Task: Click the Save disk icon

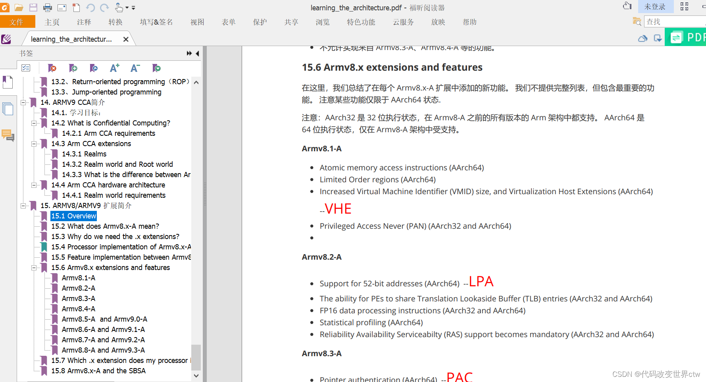Action: [x=33, y=7]
